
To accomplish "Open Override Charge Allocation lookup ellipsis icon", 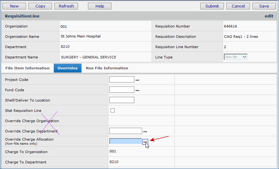I will (x=145, y=142).
